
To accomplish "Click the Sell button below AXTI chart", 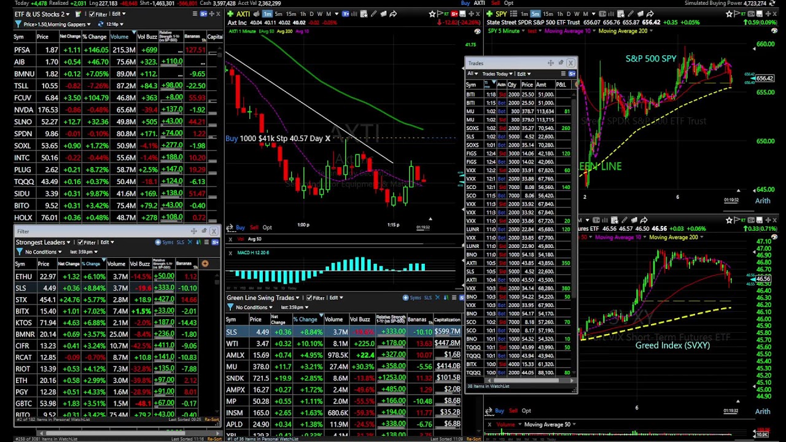I will click(254, 227).
